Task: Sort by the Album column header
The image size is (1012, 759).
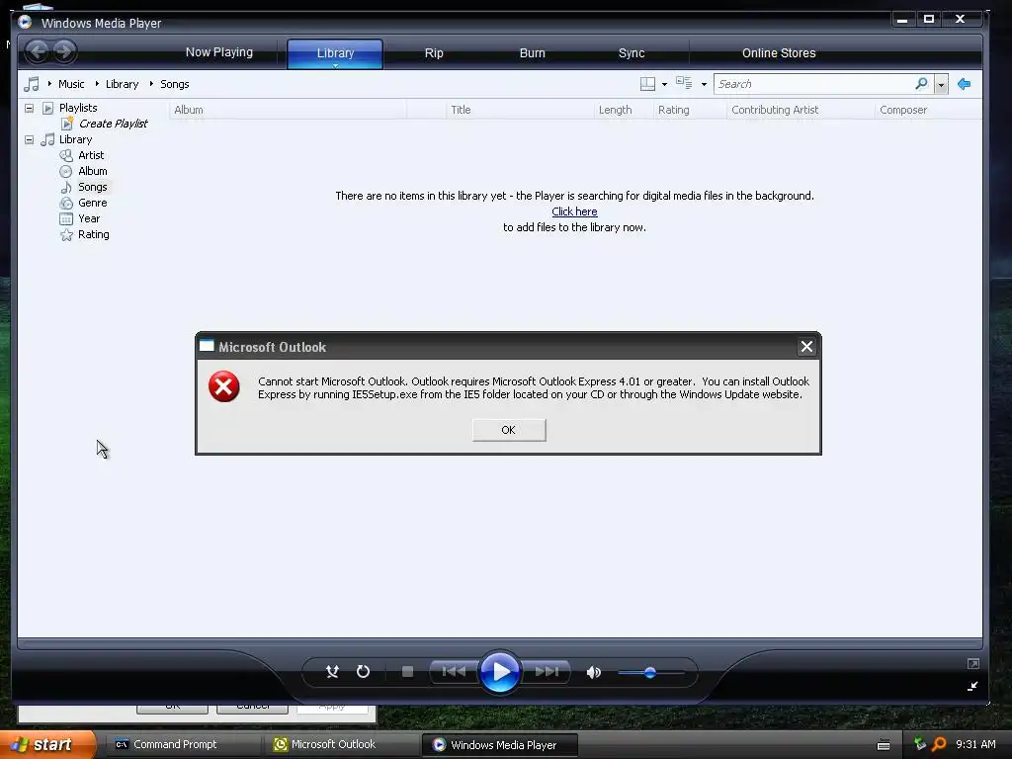Action: point(288,110)
